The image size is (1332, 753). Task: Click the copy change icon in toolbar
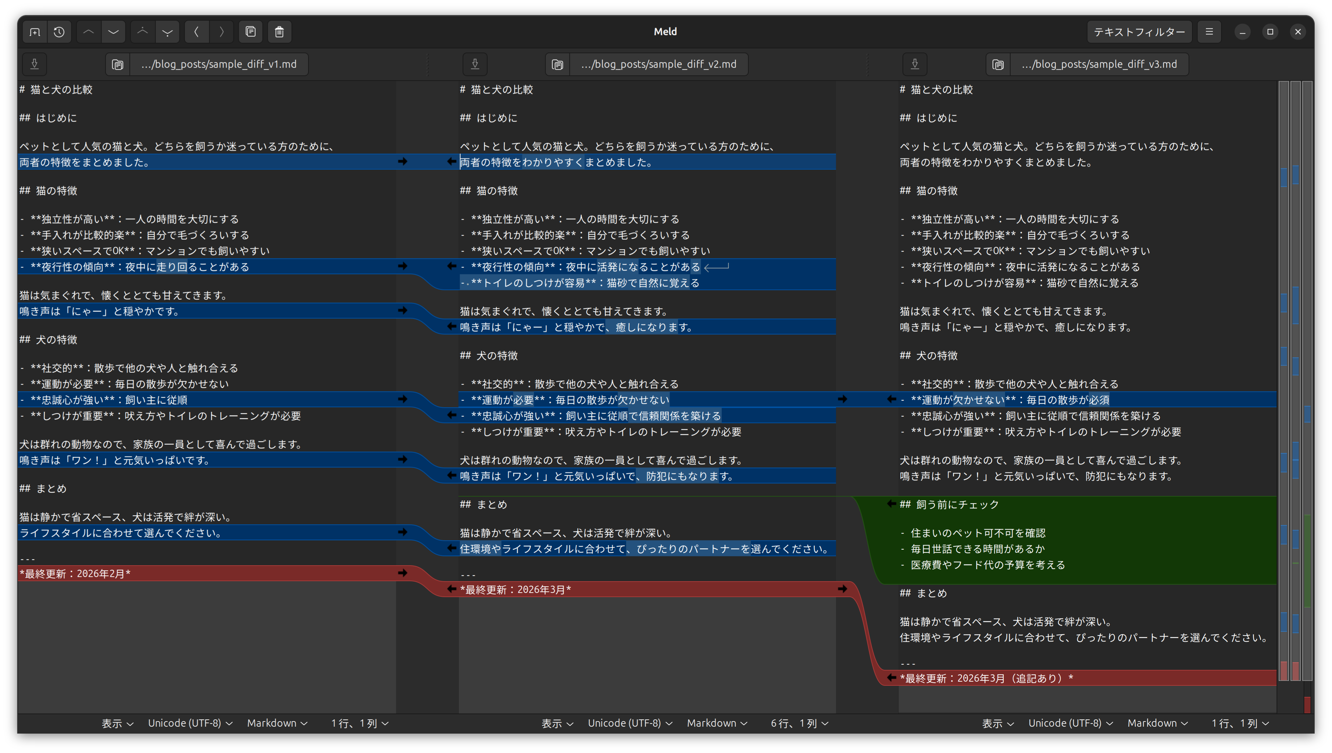click(251, 32)
